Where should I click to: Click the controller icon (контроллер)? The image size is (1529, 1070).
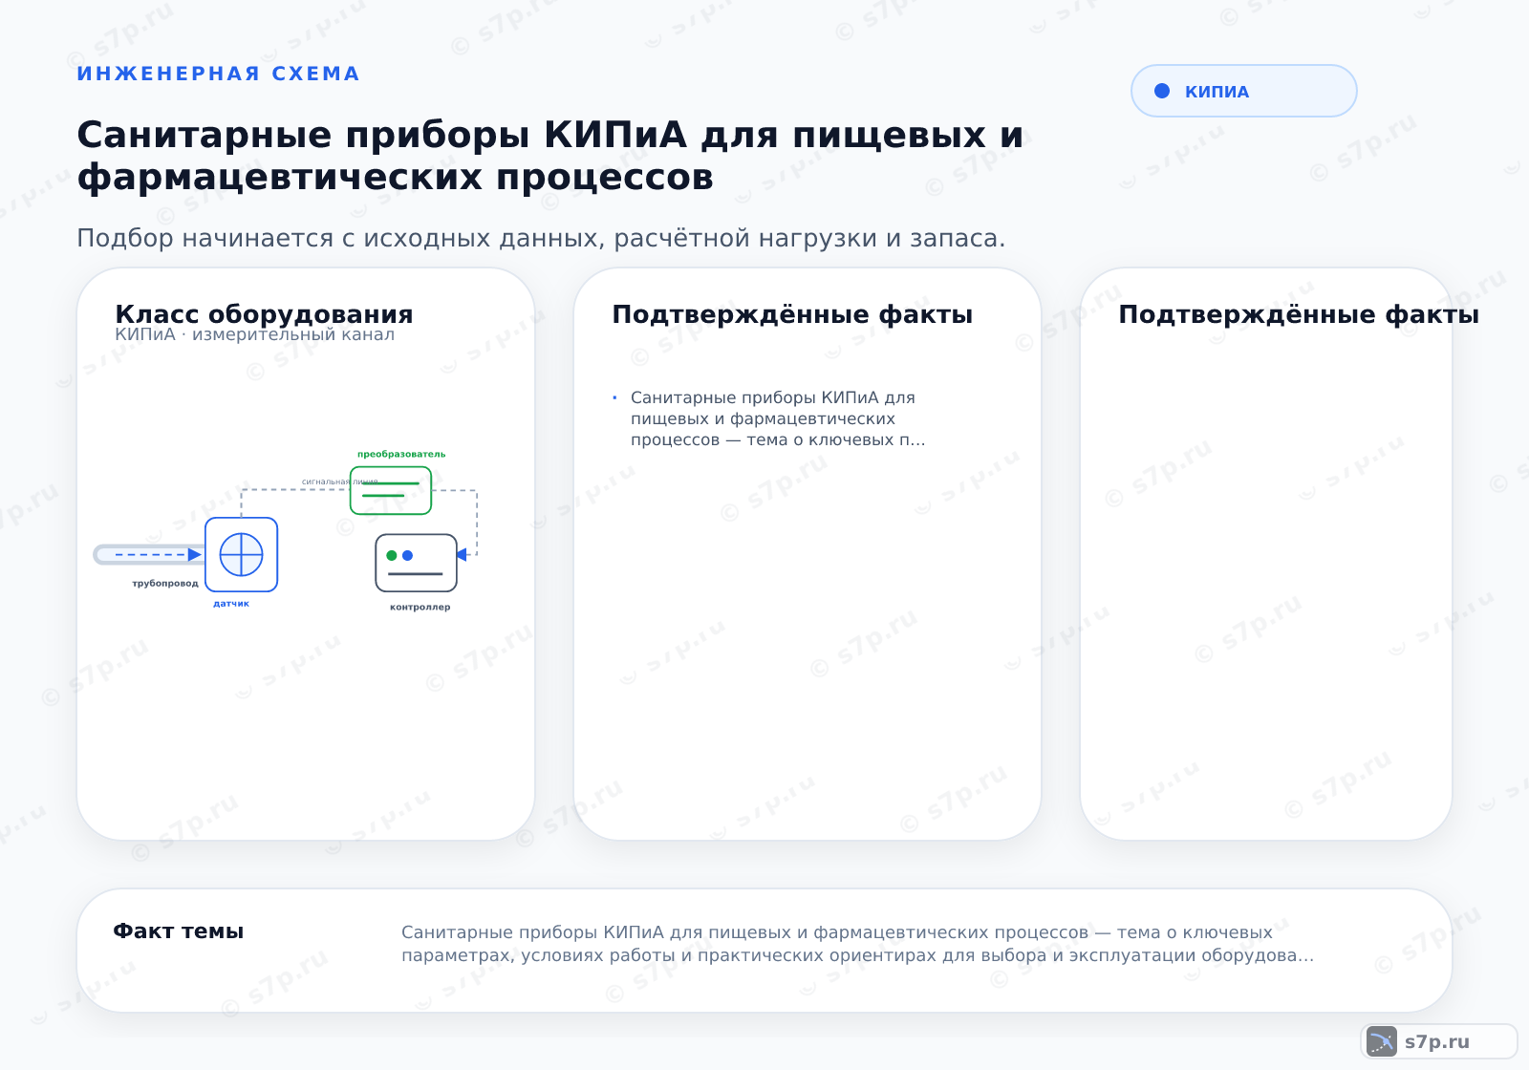(x=416, y=563)
